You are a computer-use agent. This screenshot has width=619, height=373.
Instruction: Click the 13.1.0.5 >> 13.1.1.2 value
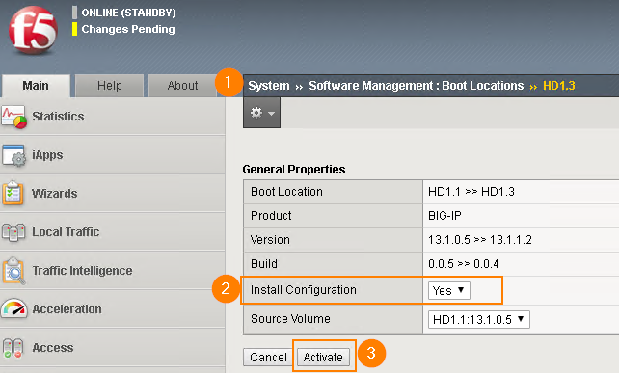(x=480, y=240)
